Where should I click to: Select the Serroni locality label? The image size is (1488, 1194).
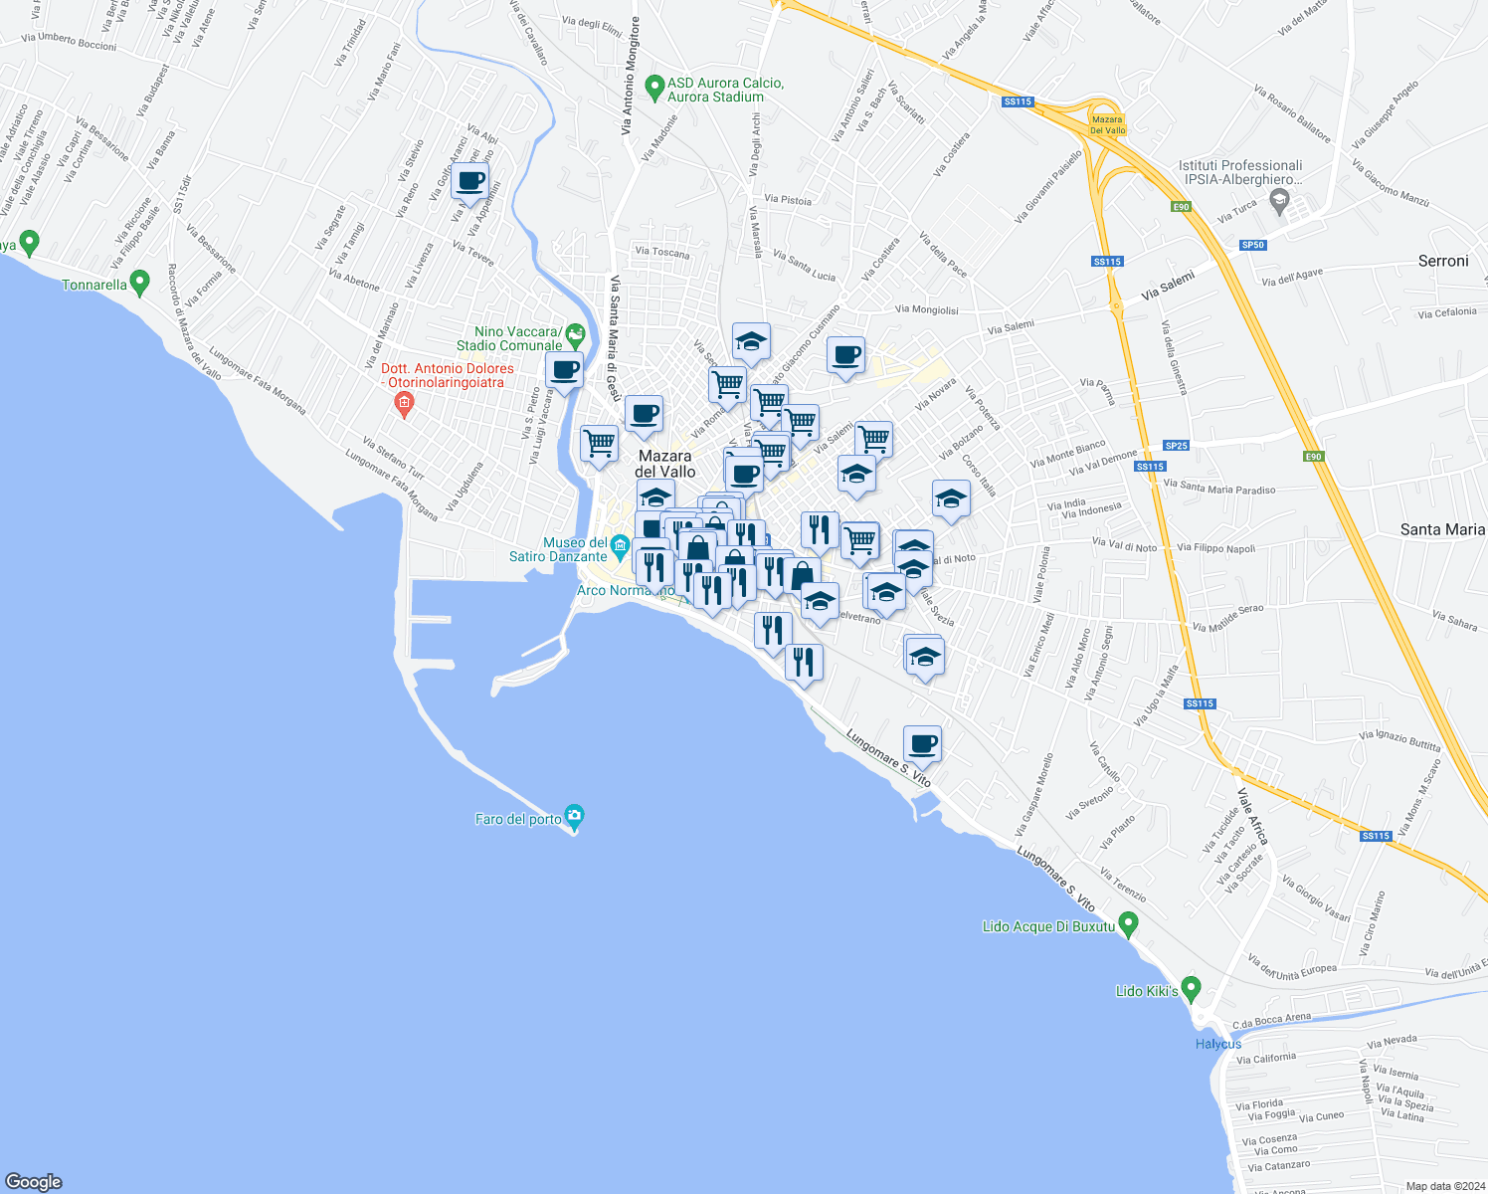[x=1442, y=261]
